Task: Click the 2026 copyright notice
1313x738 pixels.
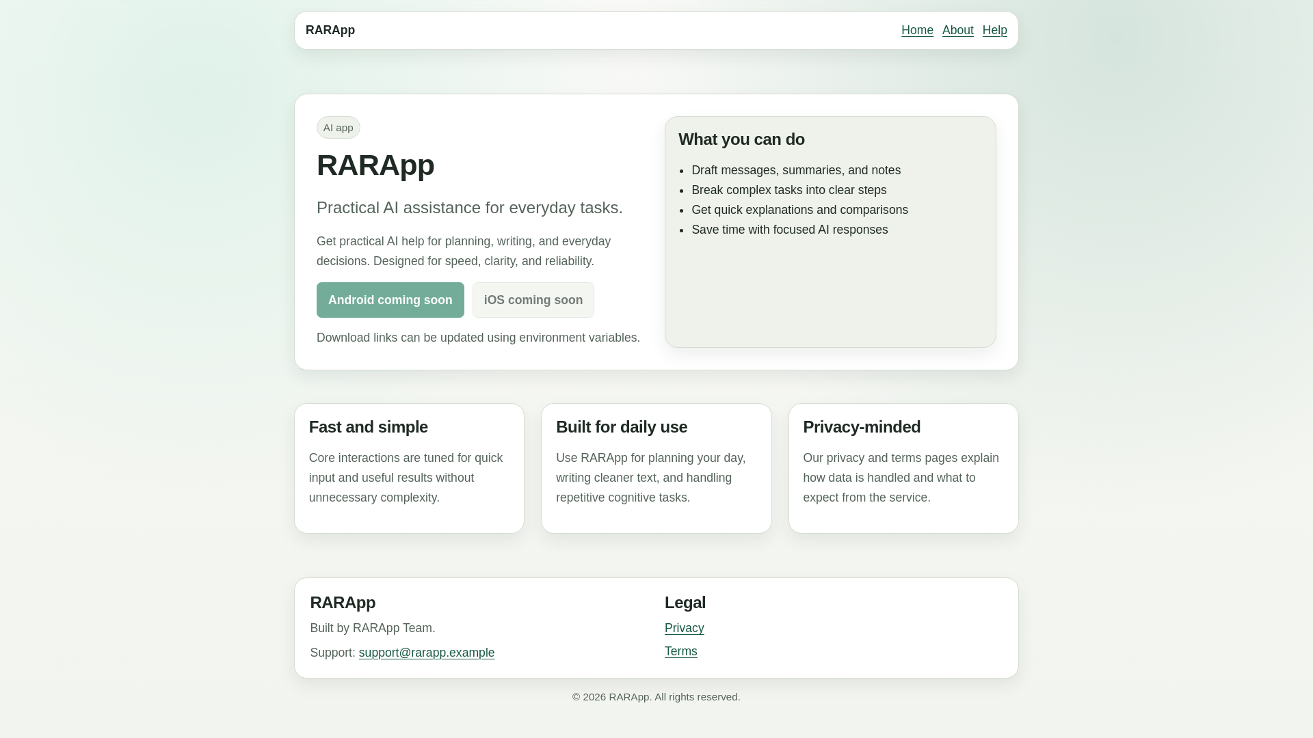Action: 656,697
